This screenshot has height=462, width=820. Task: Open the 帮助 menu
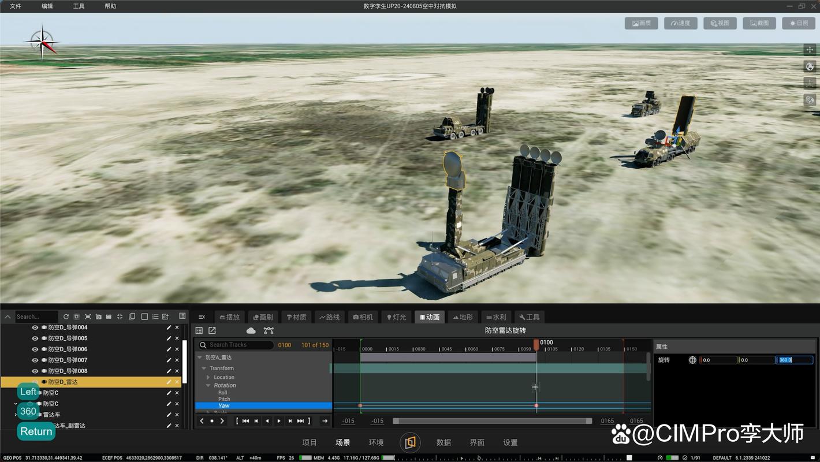[110, 6]
